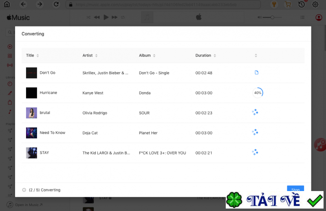Viewport: 326px width, 211px height.
Task: Select the Hurricane album thumbnail
Action: (31, 93)
